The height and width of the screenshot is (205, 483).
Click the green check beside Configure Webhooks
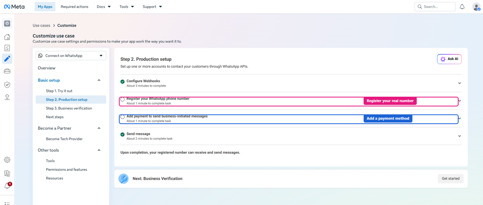123,82
